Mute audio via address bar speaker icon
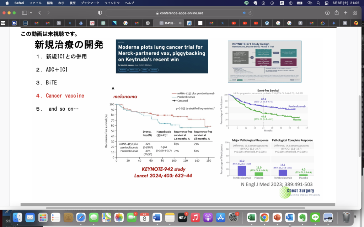Image resolution: width=364 pixels, height=227 pixels. 244,13
